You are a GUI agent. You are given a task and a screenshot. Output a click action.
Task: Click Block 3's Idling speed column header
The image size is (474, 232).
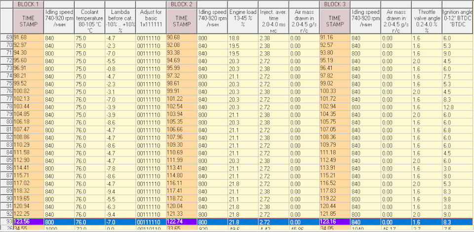tap(365, 21)
